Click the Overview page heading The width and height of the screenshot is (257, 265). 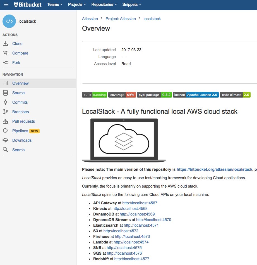[96, 29]
